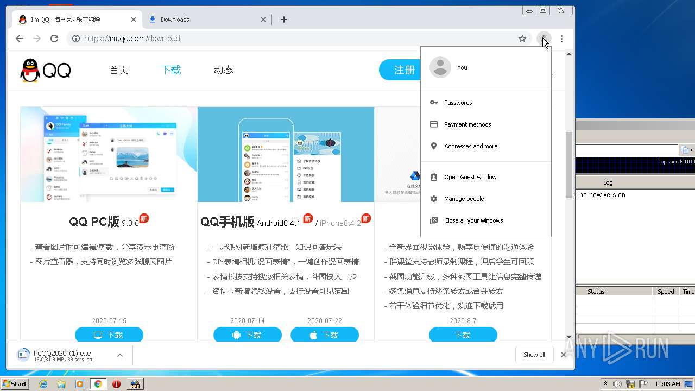Click Speed column header in background window
Image resolution: width=695 pixels, height=391 pixels.
tap(666, 292)
